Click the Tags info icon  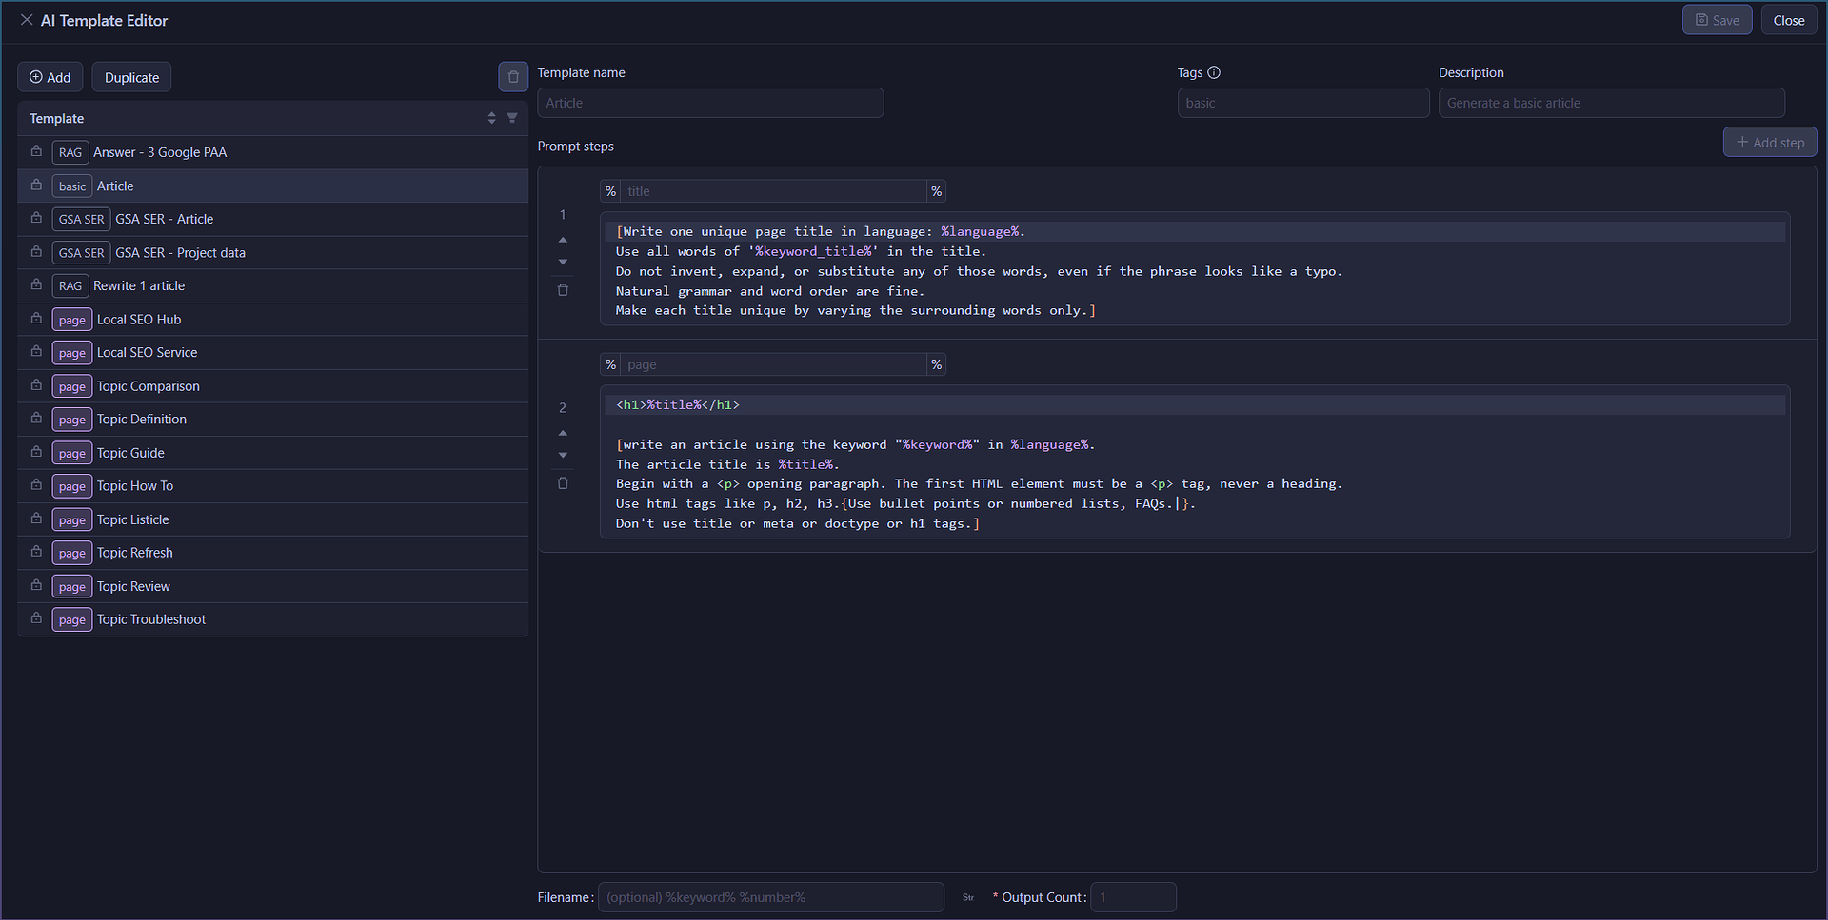pos(1214,72)
